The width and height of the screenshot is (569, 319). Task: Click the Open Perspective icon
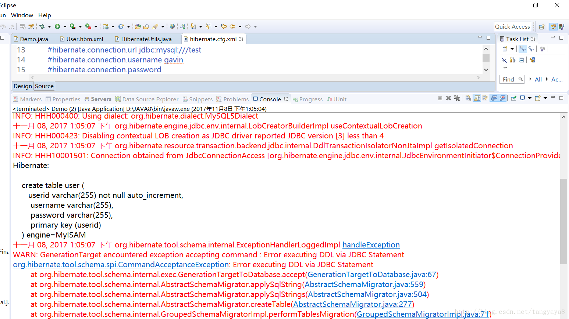coord(541,26)
